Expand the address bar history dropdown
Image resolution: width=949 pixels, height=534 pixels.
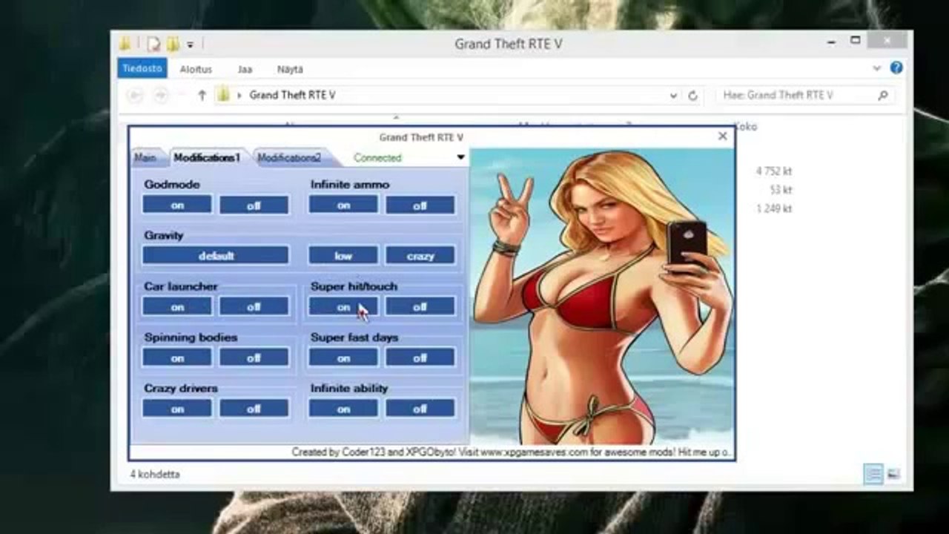tap(673, 96)
